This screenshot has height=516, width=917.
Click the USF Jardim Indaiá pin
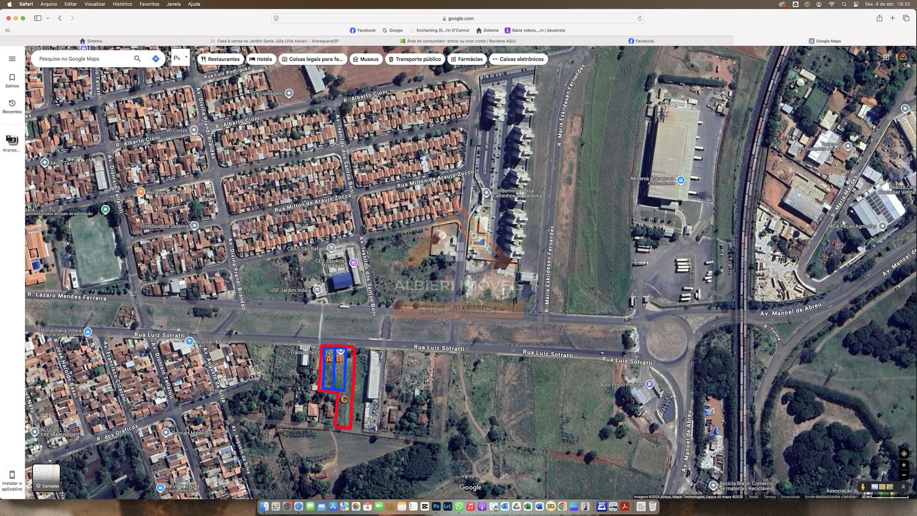pos(317,290)
